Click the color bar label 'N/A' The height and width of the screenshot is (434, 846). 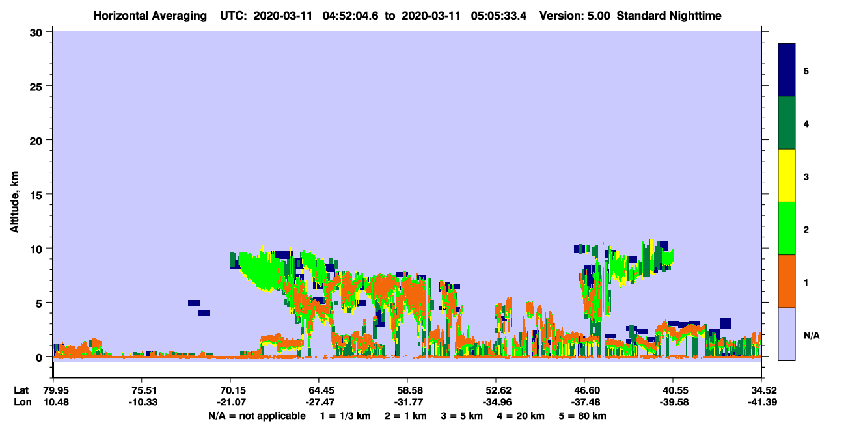point(811,335)
